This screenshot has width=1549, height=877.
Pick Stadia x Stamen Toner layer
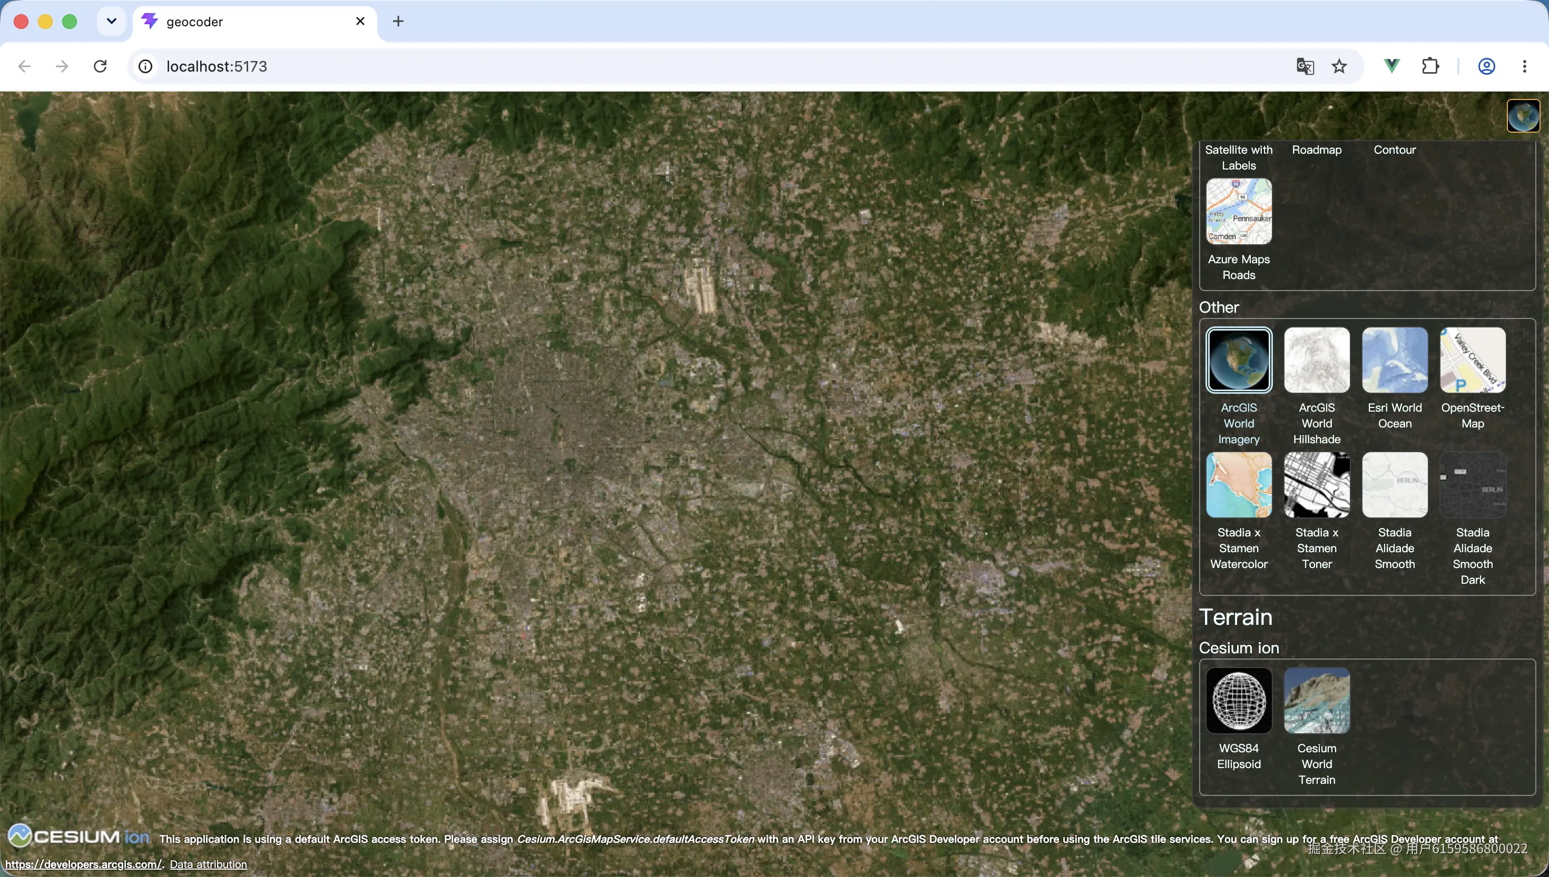tap(1316, 485)
